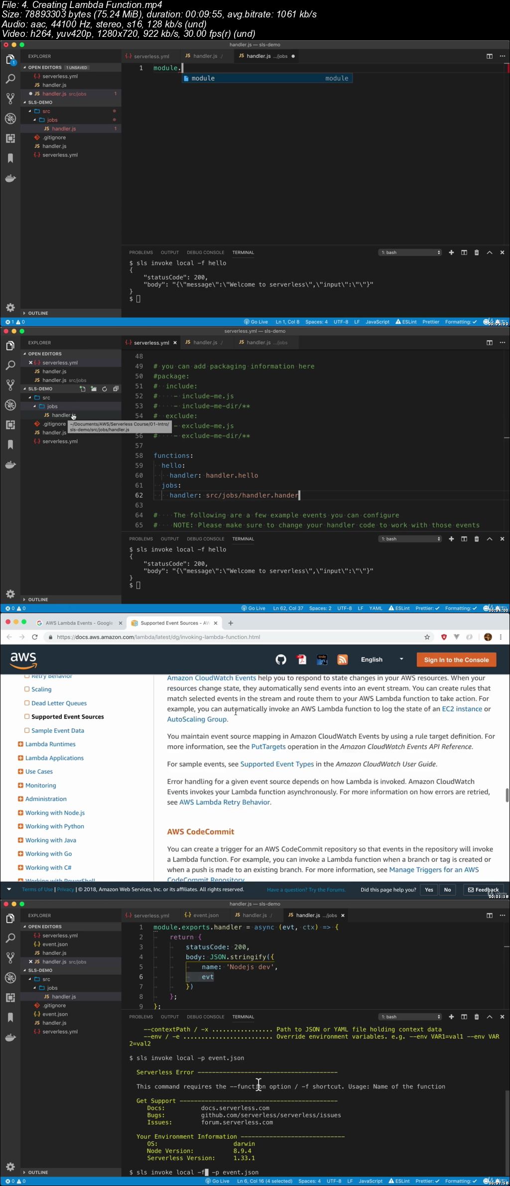Switch to AWS Lambda Events Google tab
Screen dimensions: 510x1186
coord(79,623)
